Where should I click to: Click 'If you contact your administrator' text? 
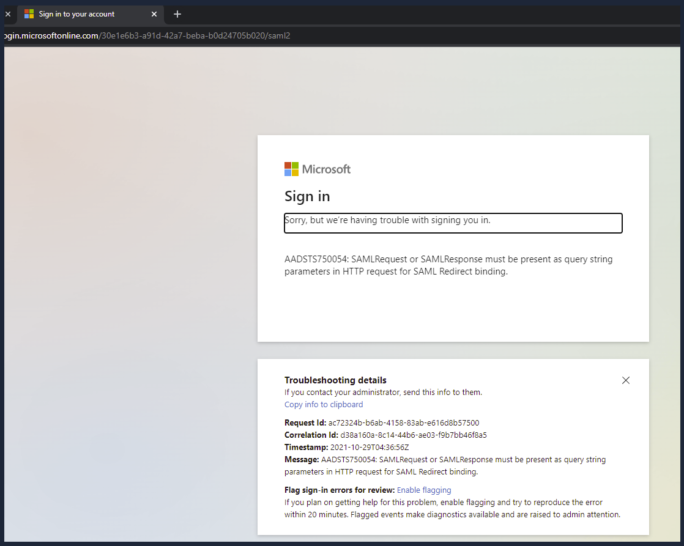pos(383,392)
